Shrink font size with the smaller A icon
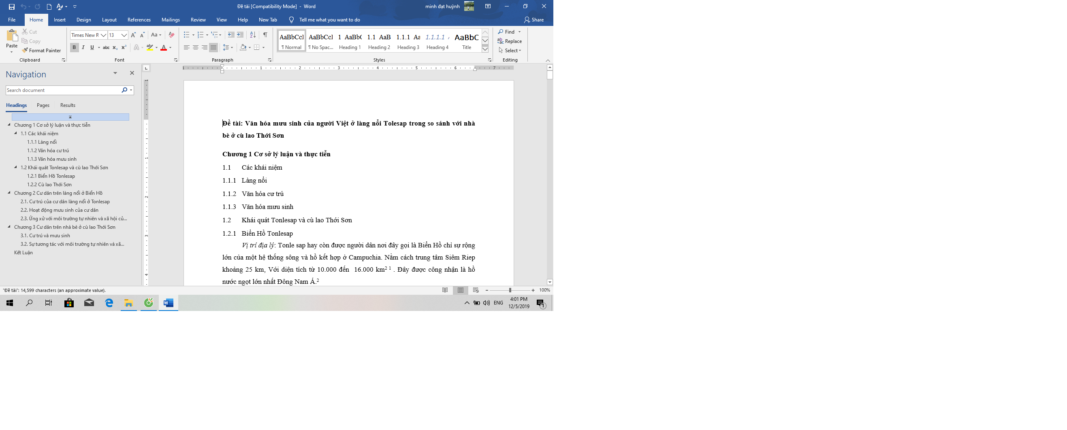 coord(142,35)
